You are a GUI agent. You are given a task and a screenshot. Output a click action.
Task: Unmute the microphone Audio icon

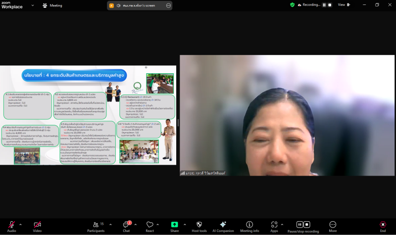tap(11, 225)
